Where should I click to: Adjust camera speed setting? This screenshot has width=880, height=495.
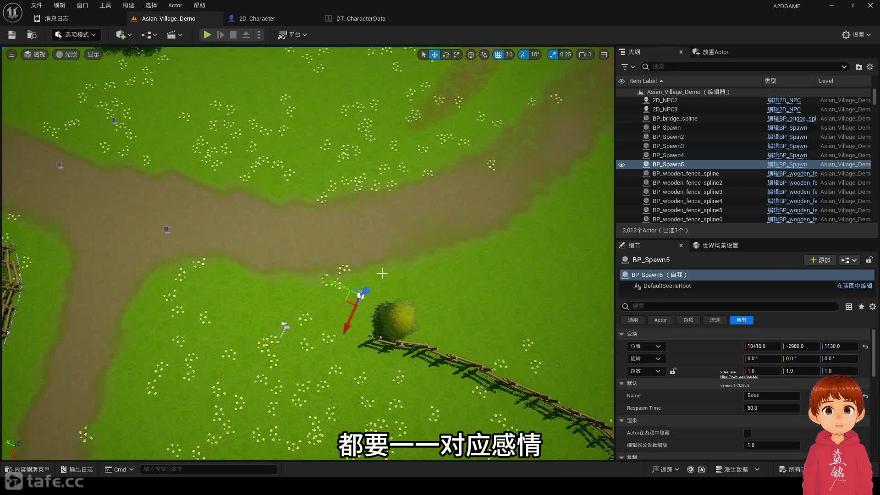coord(585,55)
